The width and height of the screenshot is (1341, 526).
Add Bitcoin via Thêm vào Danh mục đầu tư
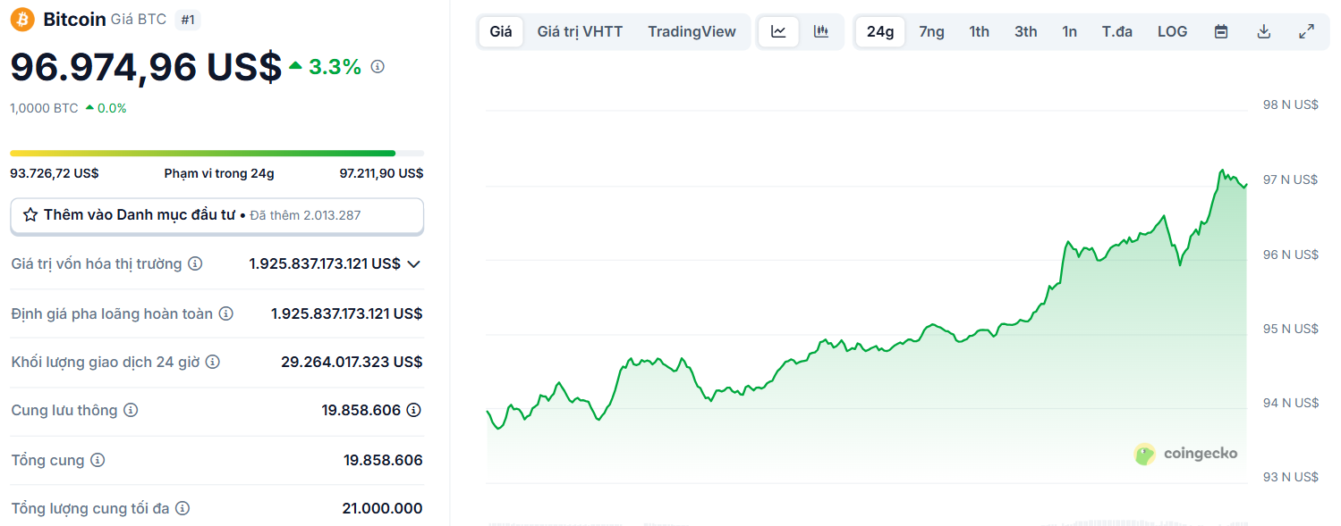click(x=216, y=216)
